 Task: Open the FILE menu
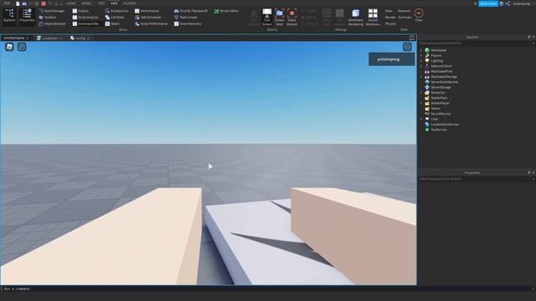(7, 3)
